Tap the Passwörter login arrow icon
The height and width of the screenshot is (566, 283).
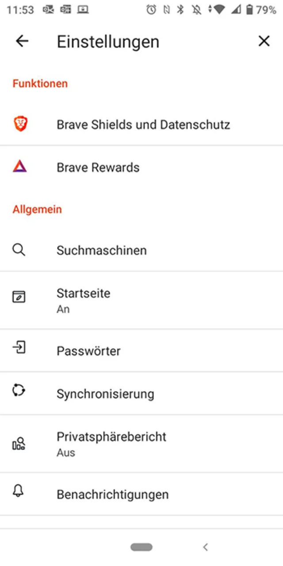point(19,348)
